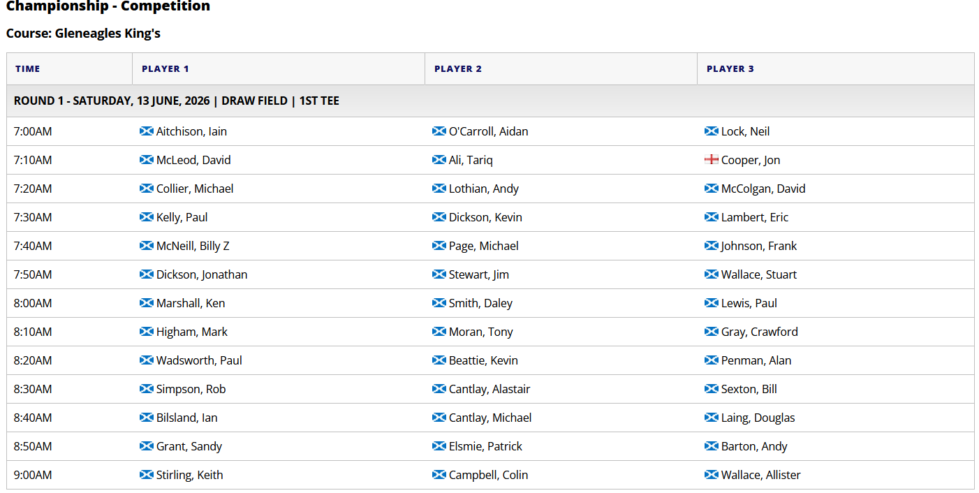Screen dimensions: 979x493
Task: Click the flag beside Cantlay, Alastair
Action: pyautogui.click(x=439, y=389)
